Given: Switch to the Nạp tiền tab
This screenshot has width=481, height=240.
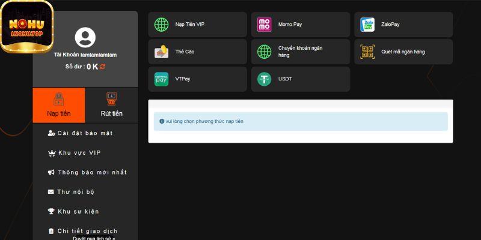Looking at the screenshot, I should tap(59, 106).
